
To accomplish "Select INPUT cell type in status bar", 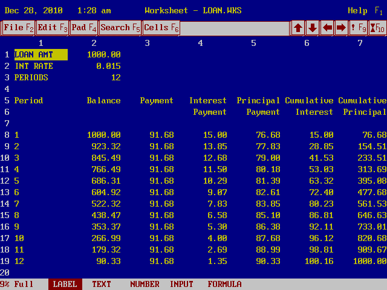I will pos(181,285).
